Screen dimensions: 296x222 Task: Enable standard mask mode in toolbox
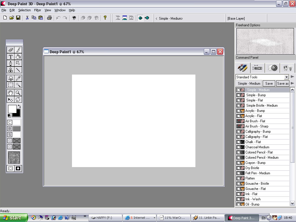coord(11,169)
